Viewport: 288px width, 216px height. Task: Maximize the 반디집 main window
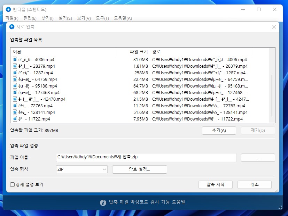[x=259, y=9]
